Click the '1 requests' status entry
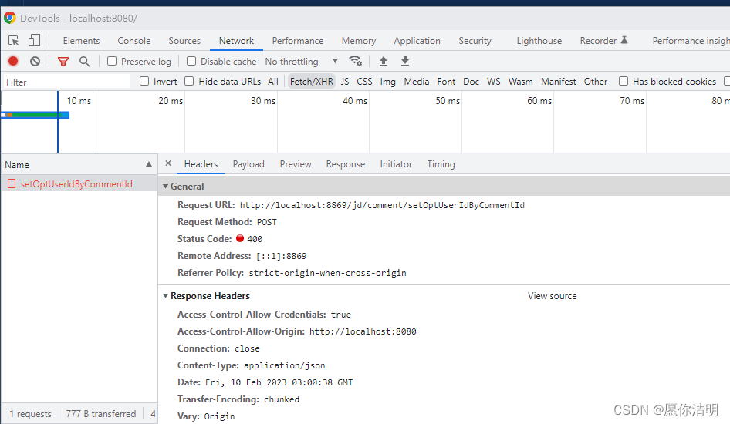 point(31,414)
